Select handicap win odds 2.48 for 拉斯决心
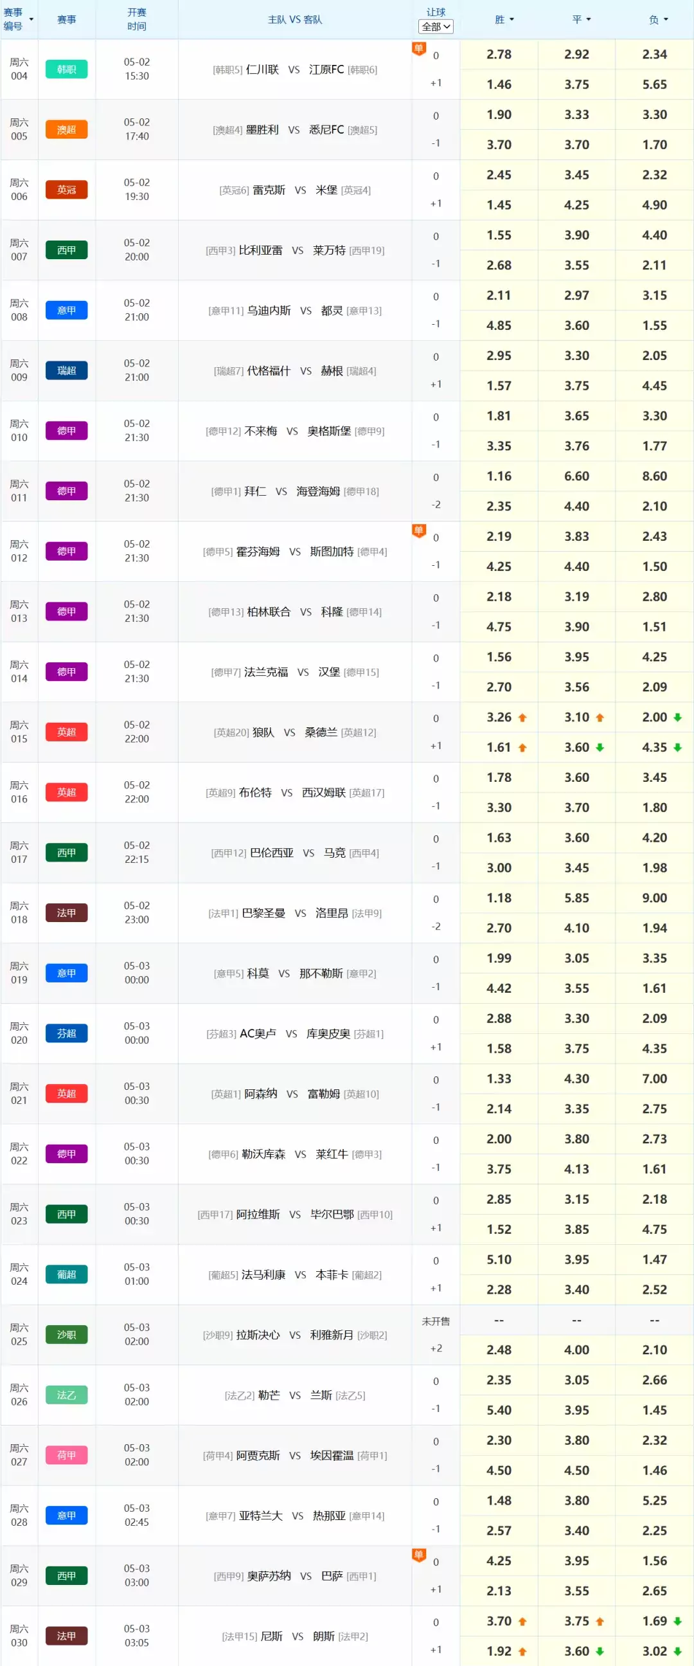 [499, 1350]
